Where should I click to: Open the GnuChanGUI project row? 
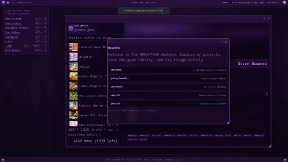click(x=168, y=87)
